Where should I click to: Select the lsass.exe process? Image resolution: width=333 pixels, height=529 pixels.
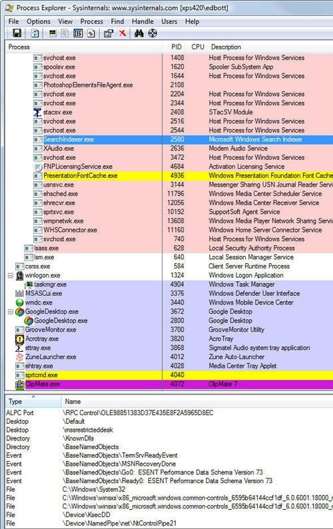point(46,248)
